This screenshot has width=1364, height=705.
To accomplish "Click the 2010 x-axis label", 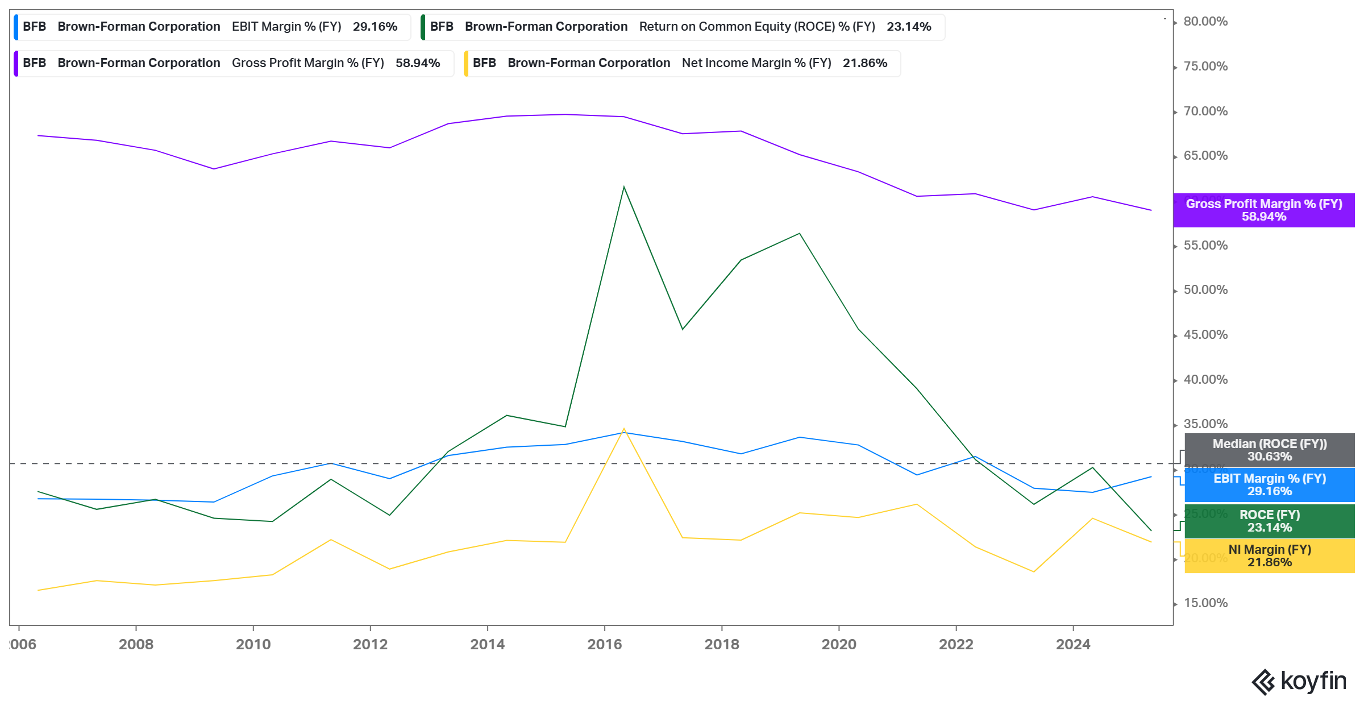I will (253, 644).
